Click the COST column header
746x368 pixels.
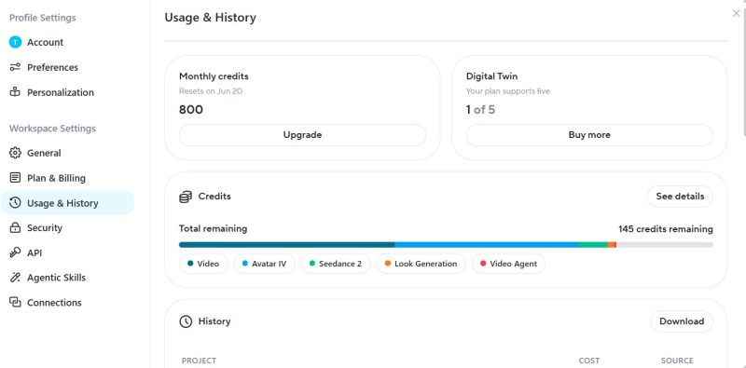[x=589, y=361]
